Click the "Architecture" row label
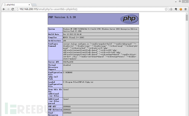Image resolution: width=189 pixels, height=116 pixels. point(55,41)
